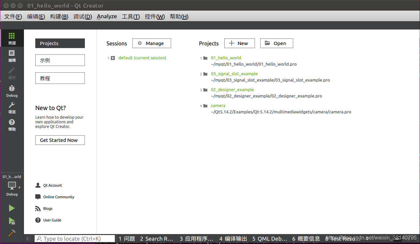
Task: Open Online Community link
Action: click(x=59, y=197)
